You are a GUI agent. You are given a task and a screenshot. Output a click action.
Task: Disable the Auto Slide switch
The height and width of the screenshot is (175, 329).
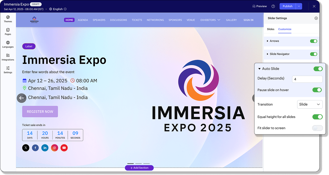tap(318, 69)
